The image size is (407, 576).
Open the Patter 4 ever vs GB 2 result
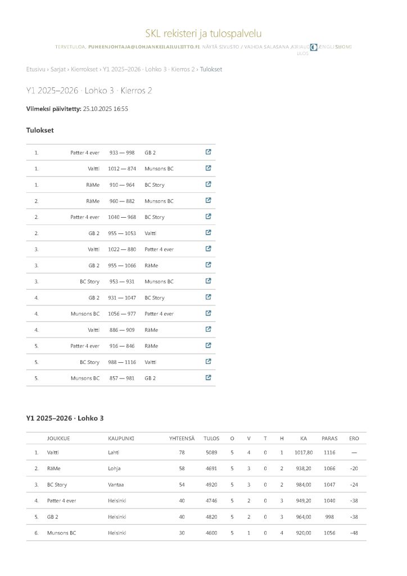pyautogui.click(x=209, y=152)
